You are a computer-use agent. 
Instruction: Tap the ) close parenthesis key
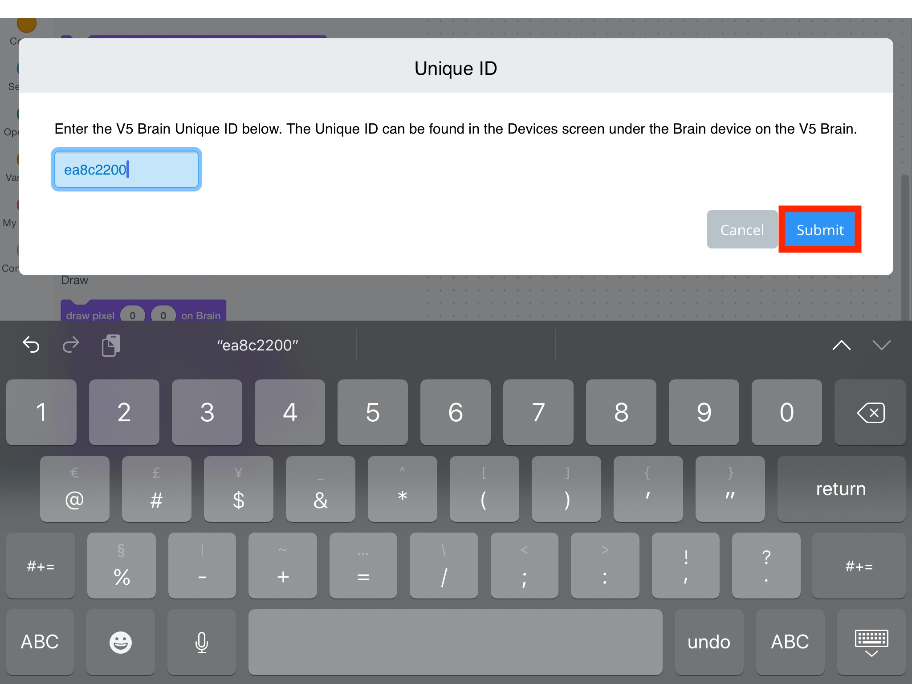(x=566, y=489)
